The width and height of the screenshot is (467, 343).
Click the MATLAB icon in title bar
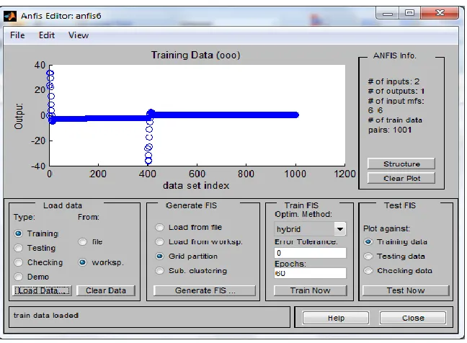[x=10, y=16]
